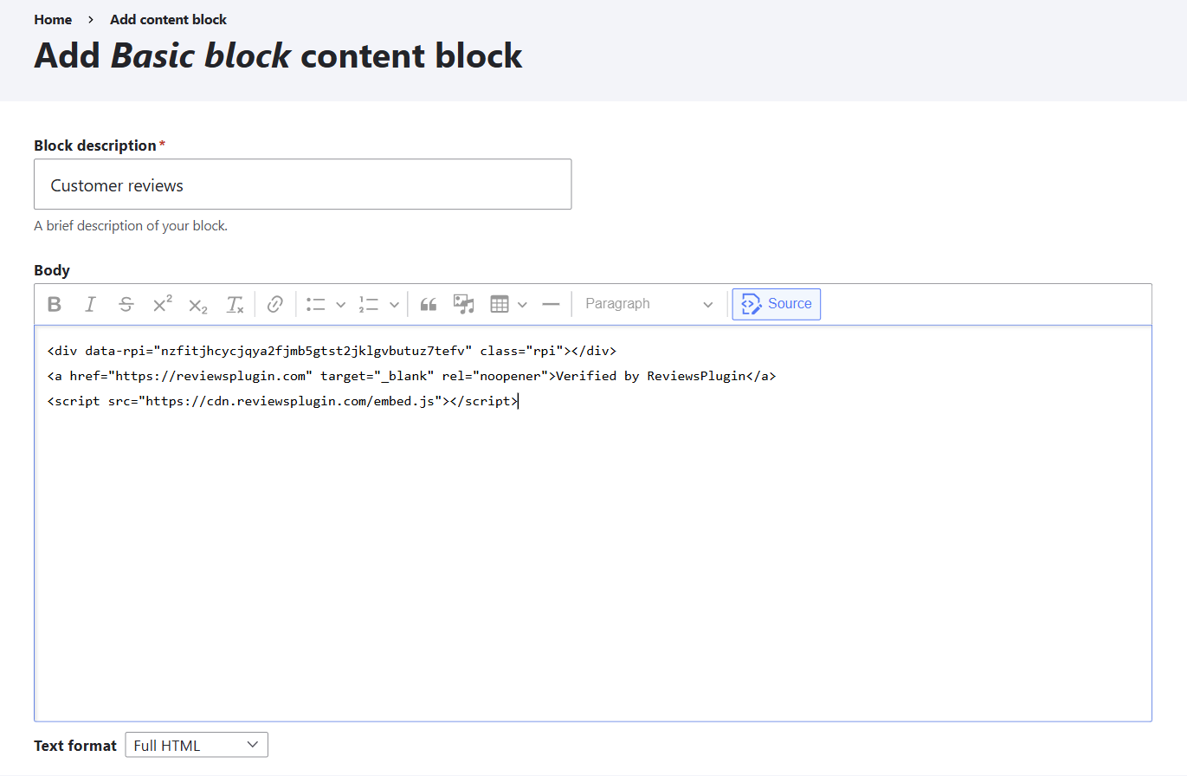Image resolution: width=1187 pixels, height=776 pixels.
Task: Click the Block description input field
Action: tap(302, 184)
